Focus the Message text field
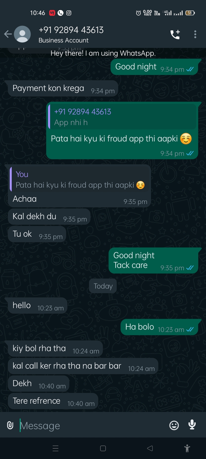This screenshot has height=459, width=206. coord(92,426)
